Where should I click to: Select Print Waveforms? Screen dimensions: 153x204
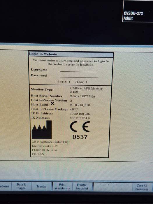(62, 187)
